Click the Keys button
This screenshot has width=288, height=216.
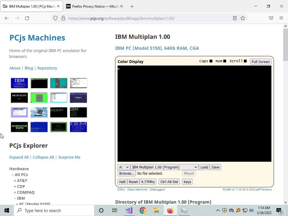coord(187,182)
